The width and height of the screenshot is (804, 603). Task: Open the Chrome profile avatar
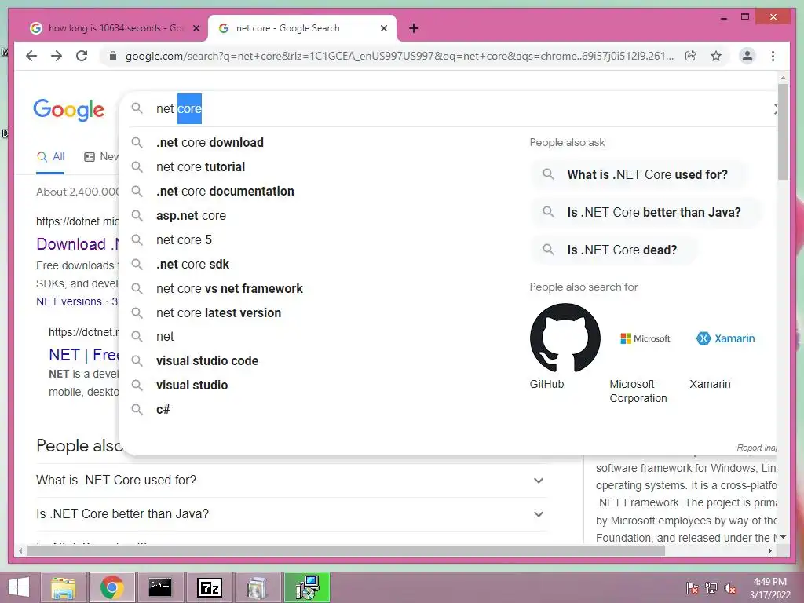pyautogui.click(x=747, y=56)
